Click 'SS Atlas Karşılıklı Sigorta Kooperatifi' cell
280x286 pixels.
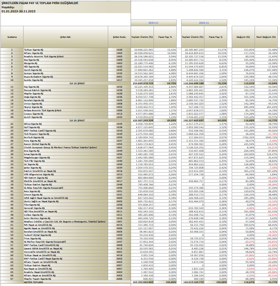coord(66,188)
